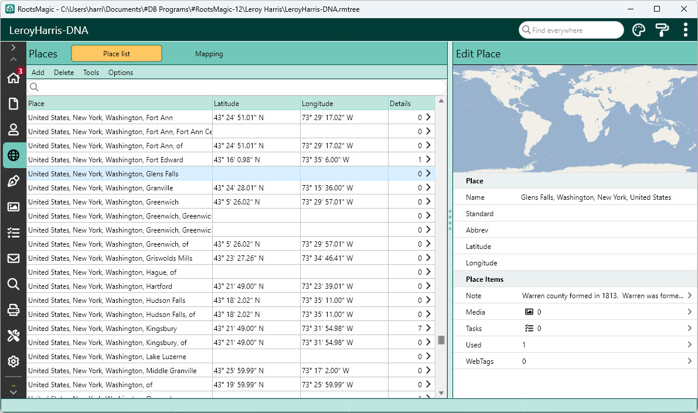Open the Home page from the sidebar
This screenshot has height=413, width=698.
[13, 77]
